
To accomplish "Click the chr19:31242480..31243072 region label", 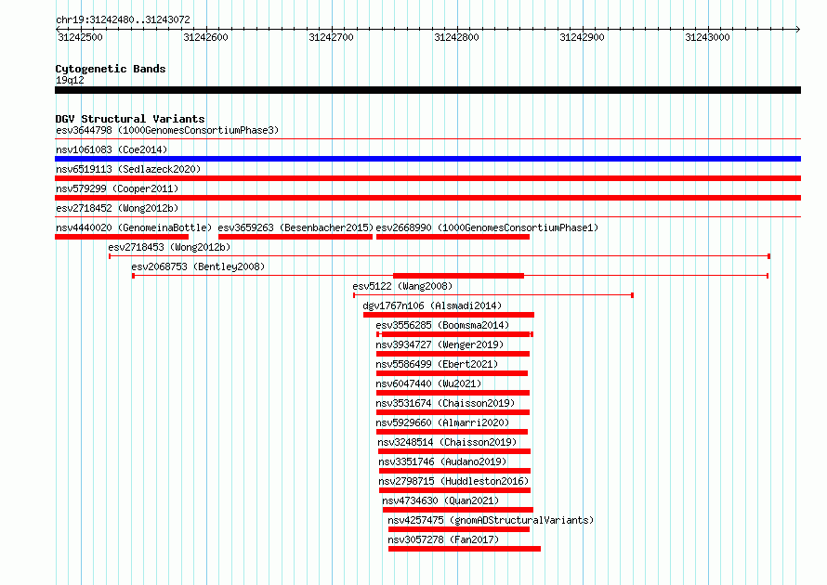I will click(123, 19).
